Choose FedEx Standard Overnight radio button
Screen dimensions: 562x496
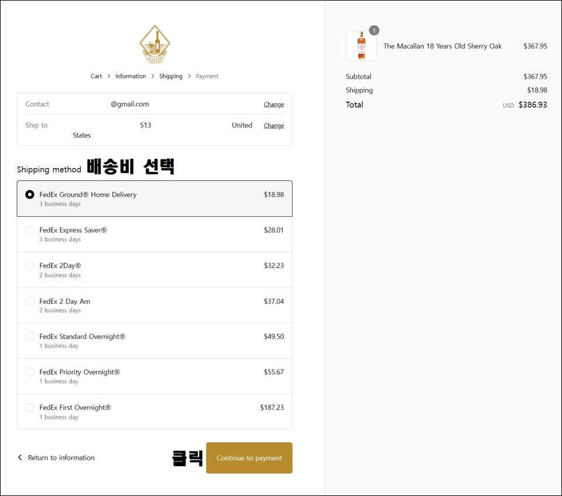tap(30, 336)
